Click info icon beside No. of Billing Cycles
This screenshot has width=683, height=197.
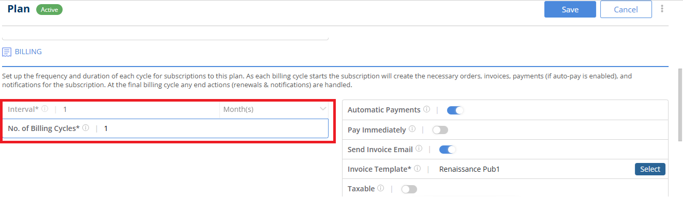point(86,128)
